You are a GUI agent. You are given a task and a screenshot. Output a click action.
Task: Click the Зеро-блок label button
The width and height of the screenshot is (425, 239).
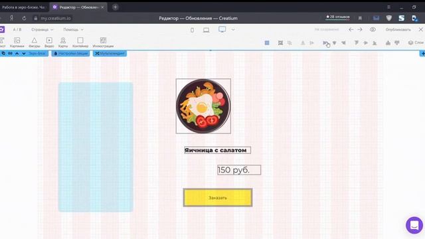pos(37,53)
